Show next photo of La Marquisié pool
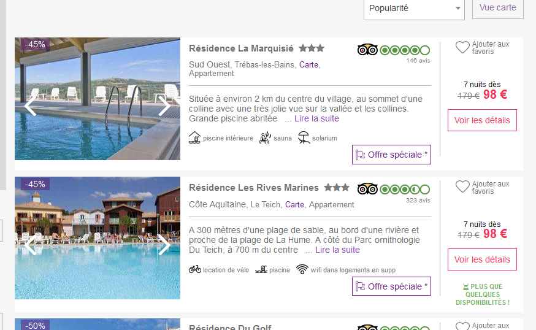Screen dimensions: 536x330 click(164, 106)
